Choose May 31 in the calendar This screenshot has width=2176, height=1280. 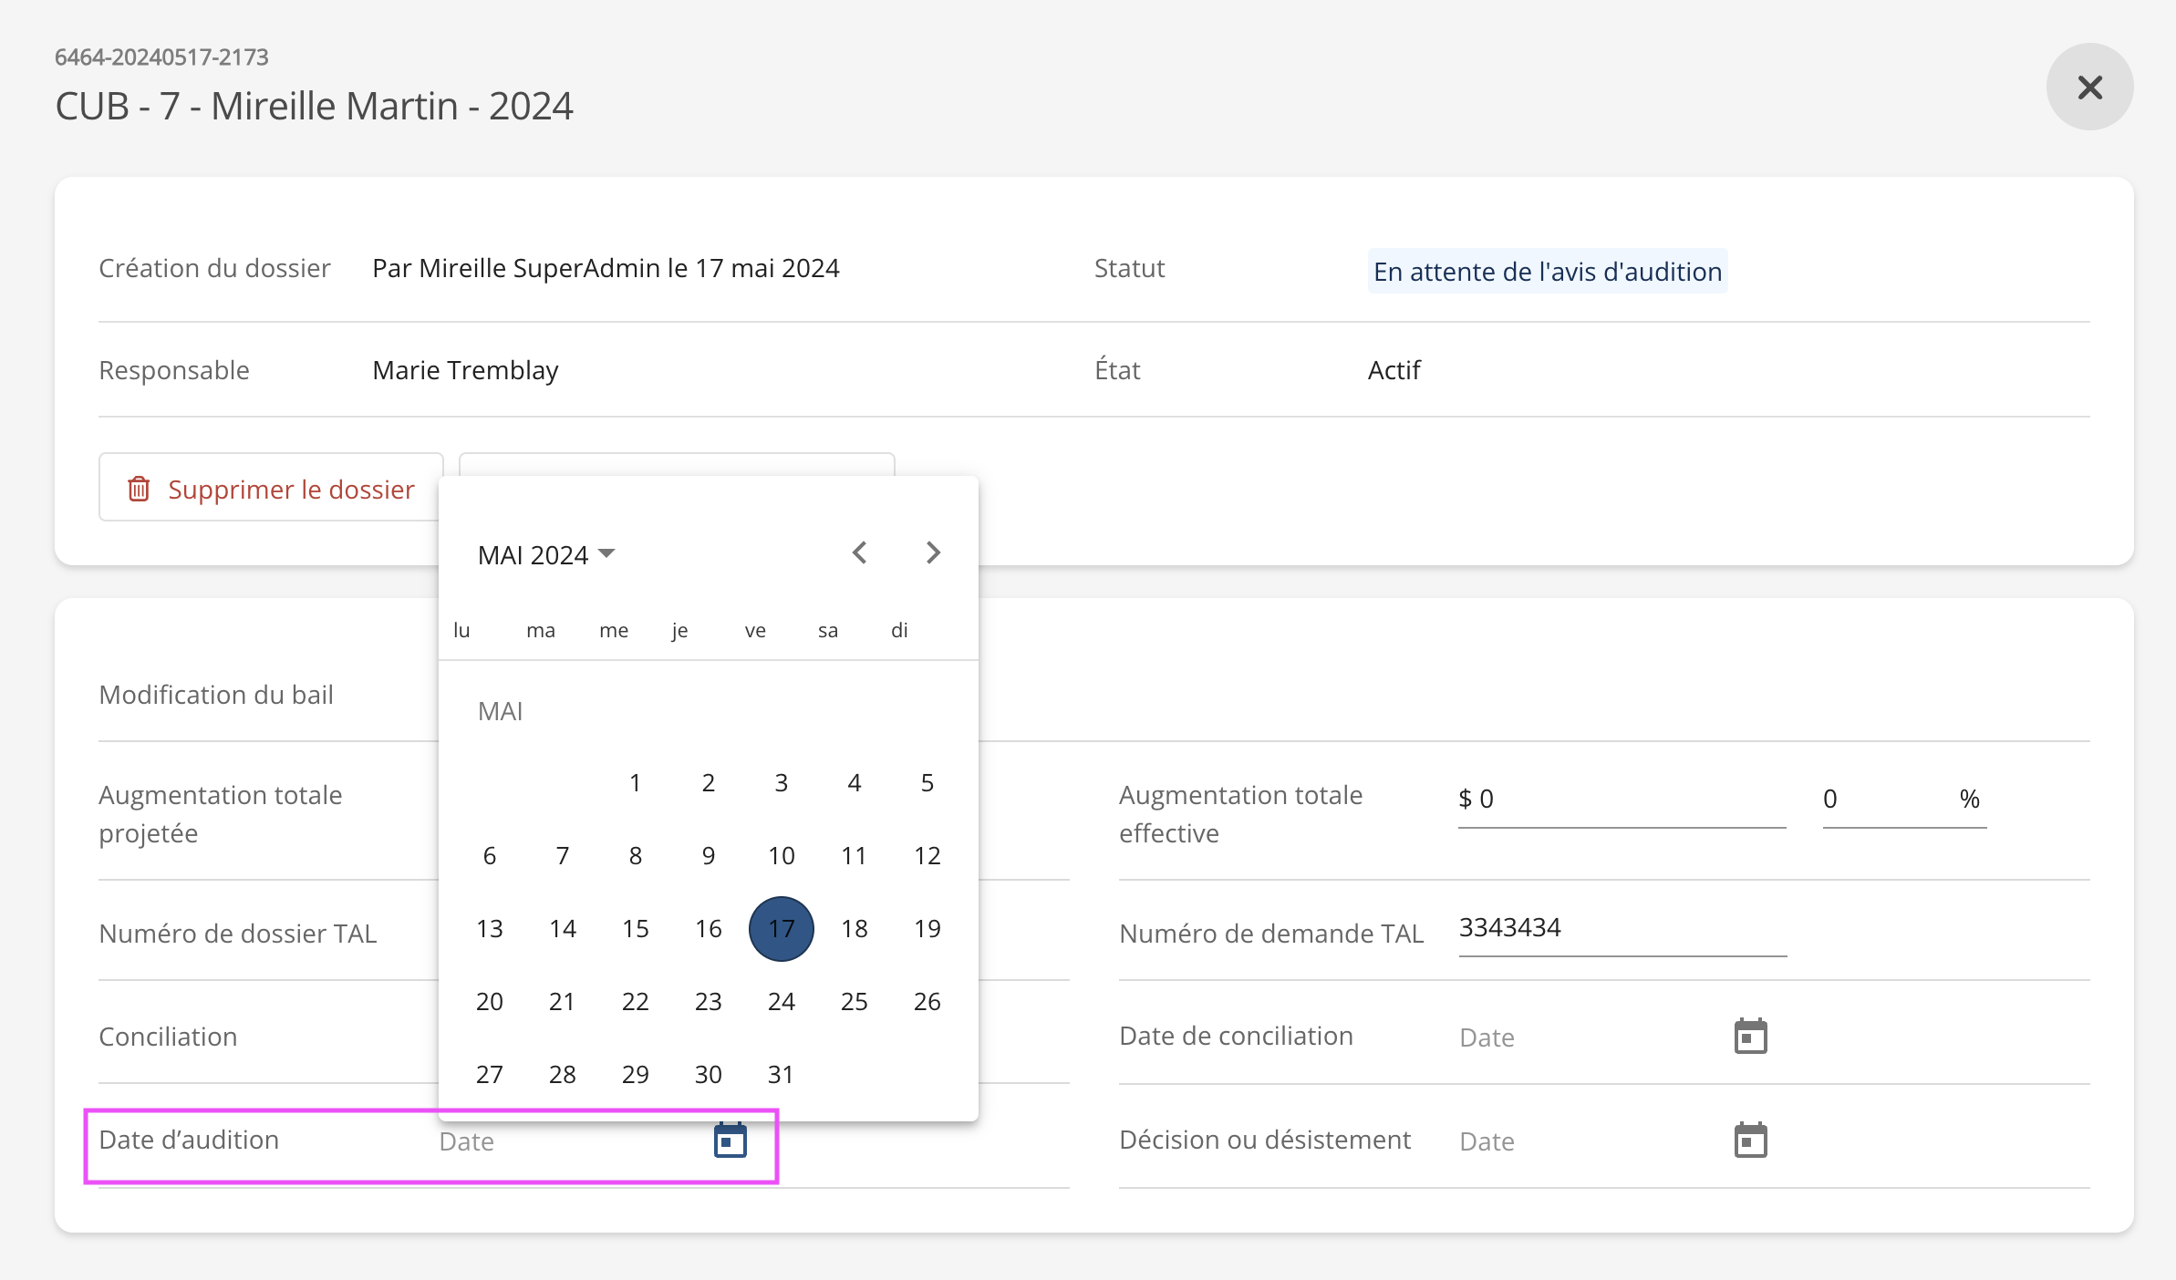[781, 1074]
